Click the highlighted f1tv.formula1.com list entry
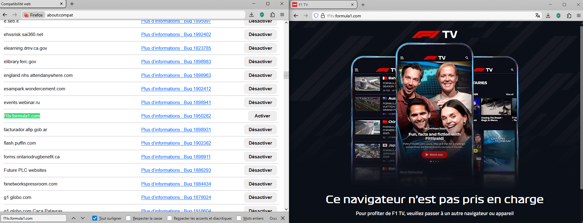Screen dimensions: 583x223 [22, 116]
